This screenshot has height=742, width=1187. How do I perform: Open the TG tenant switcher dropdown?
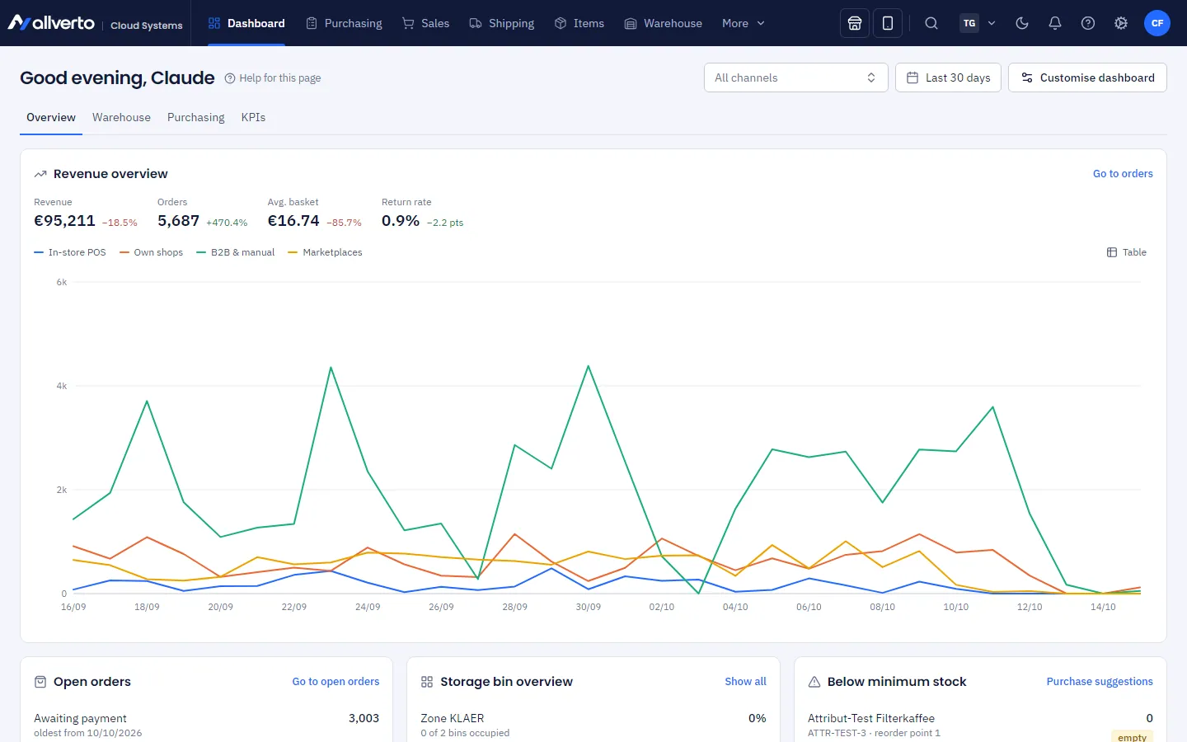point(978,23)
